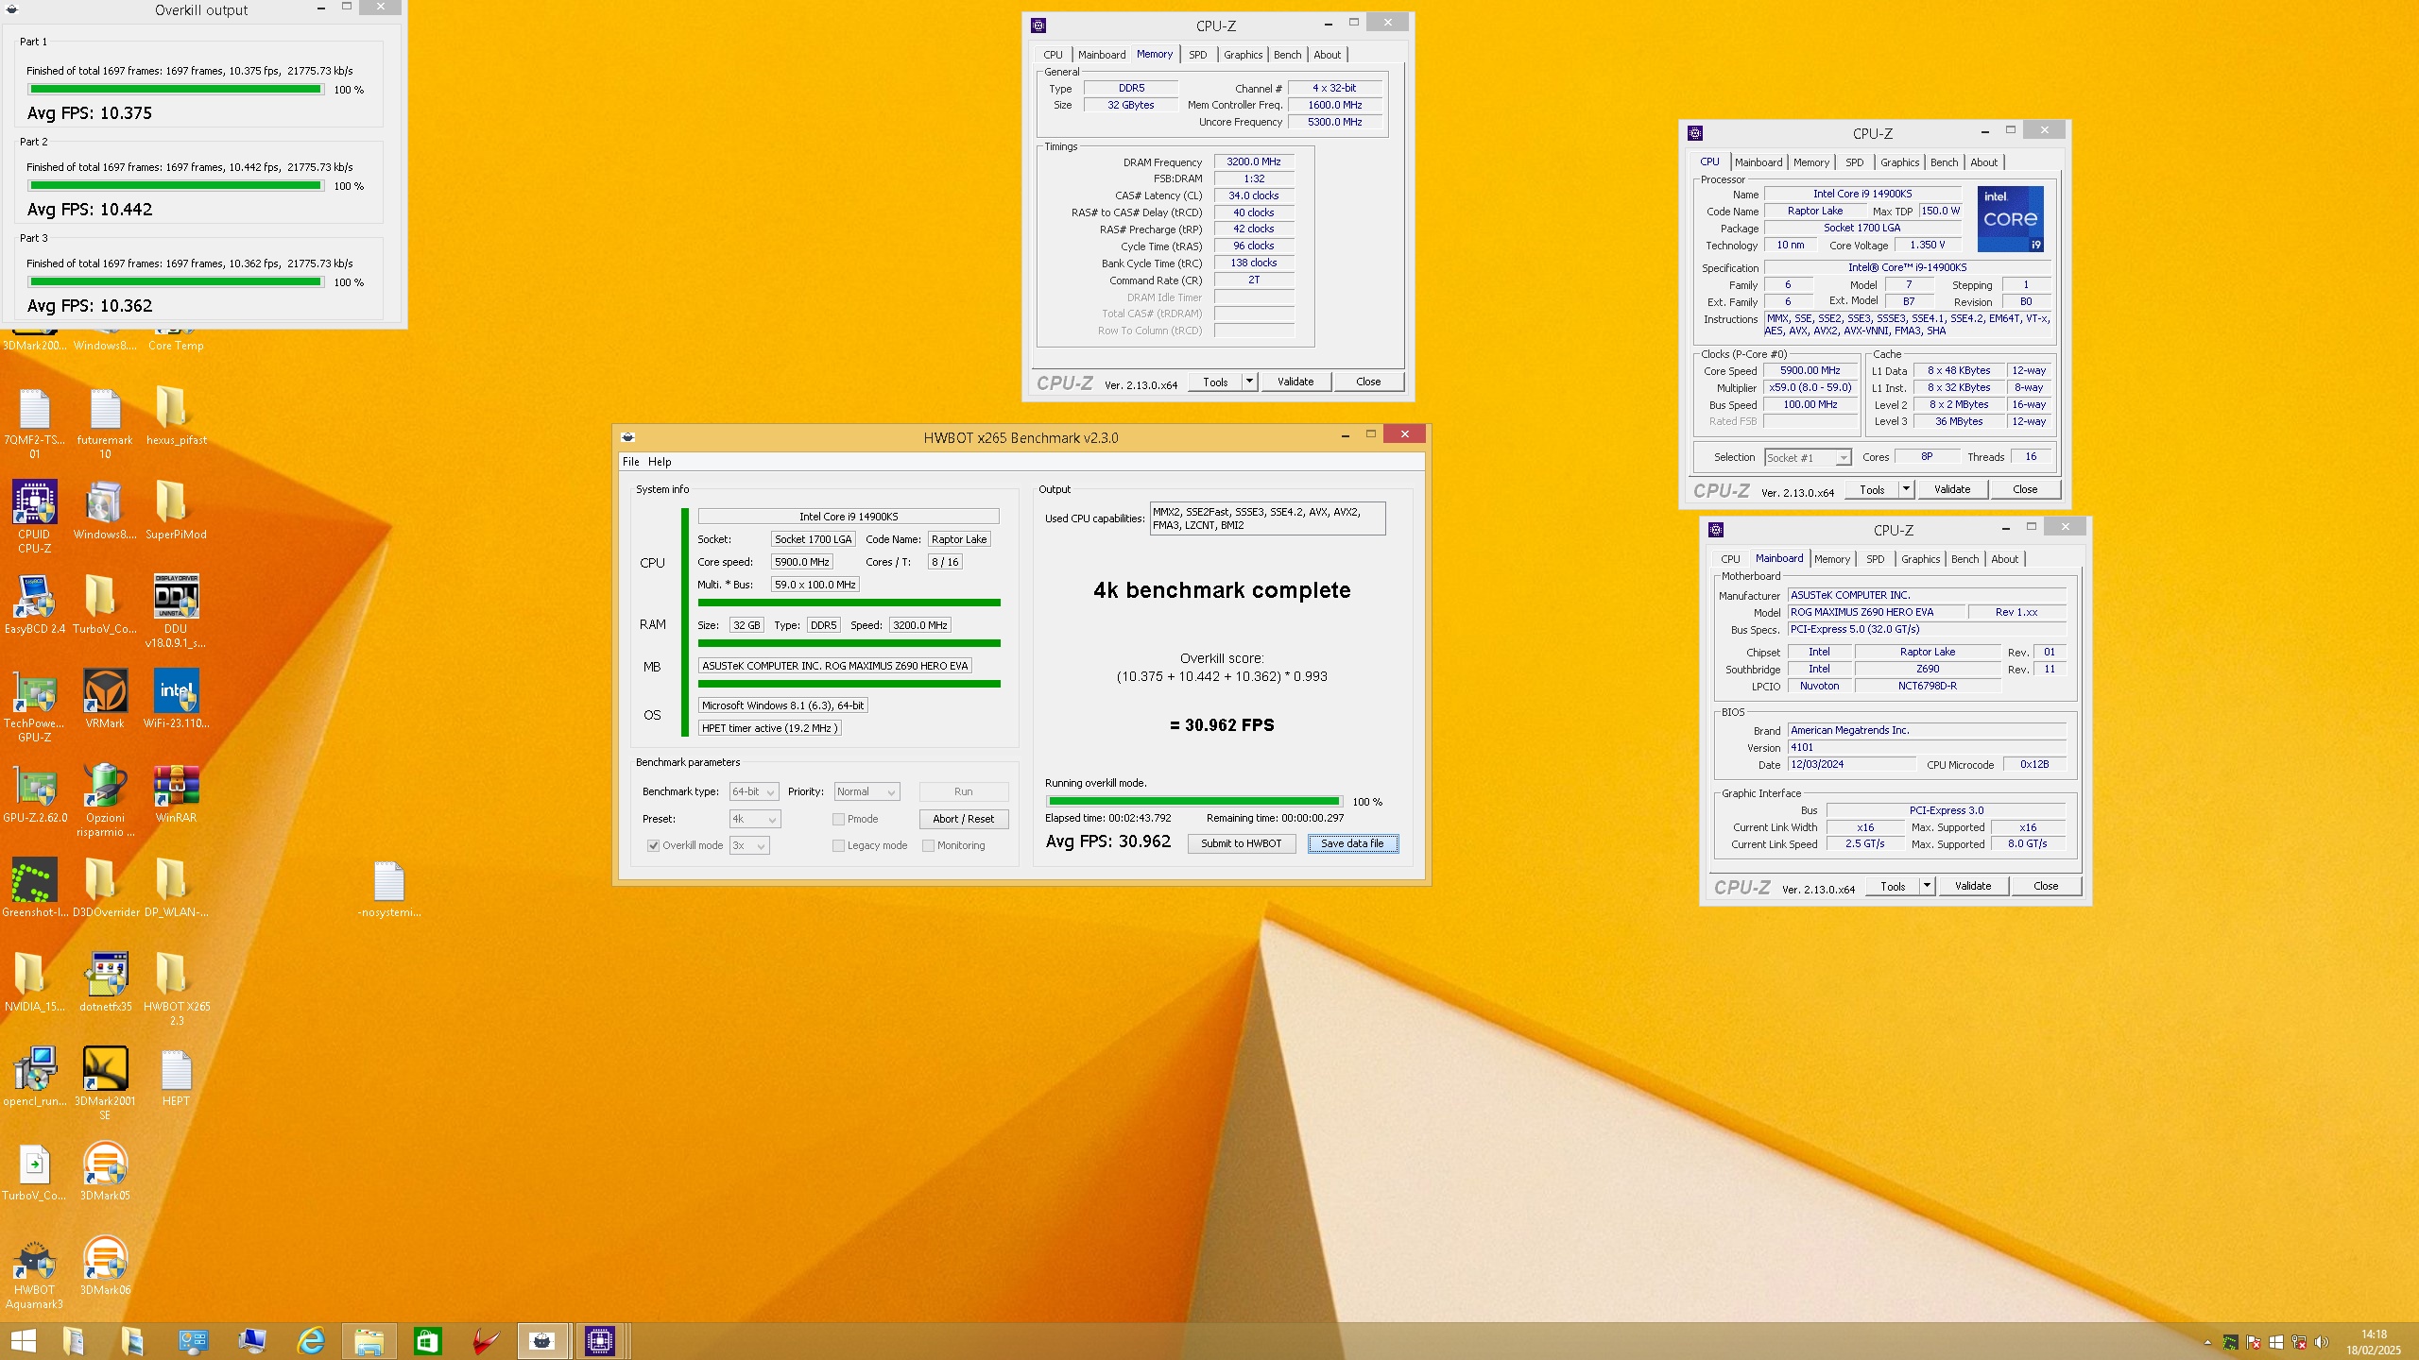Open the GPU-Z.2.62.0 desktop icon
The width and height of the screenshot is (2419, 1360).
[x=34, y=793]
